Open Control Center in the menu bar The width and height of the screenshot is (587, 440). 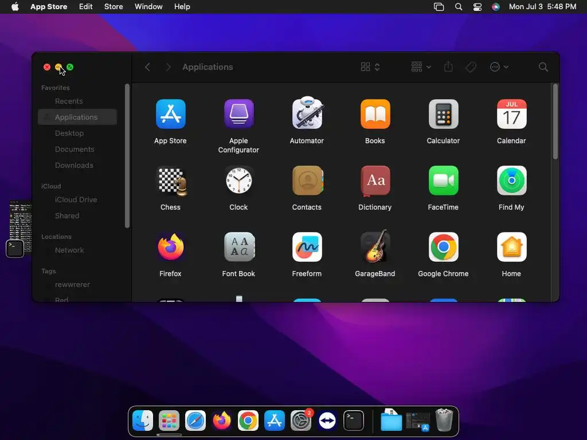pos(478,7)
